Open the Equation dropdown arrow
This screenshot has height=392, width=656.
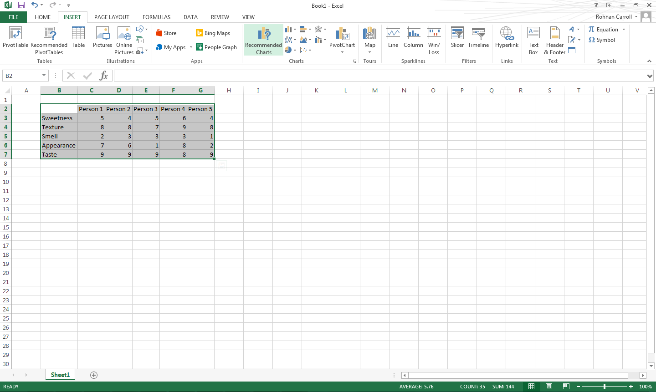pos(624,30)
